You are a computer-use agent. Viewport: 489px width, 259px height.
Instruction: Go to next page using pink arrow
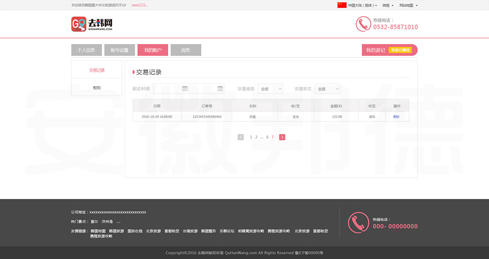pos(282,137)
